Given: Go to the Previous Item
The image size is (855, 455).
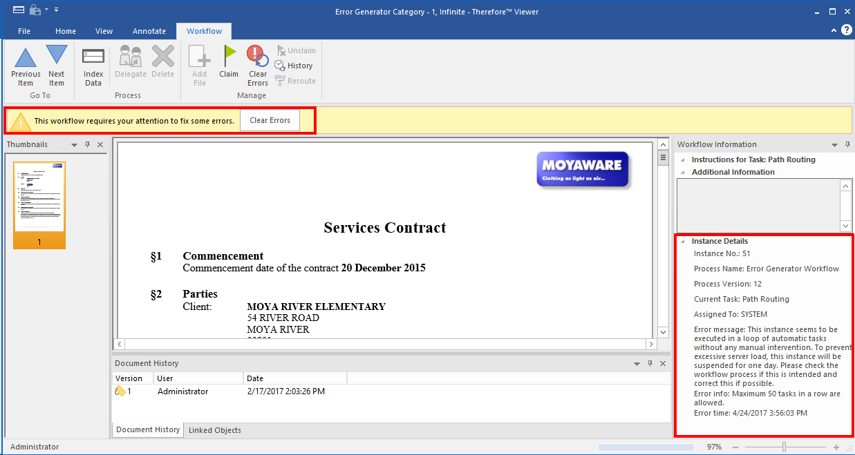Looking at the screenshot, I should tap(26, 65).
